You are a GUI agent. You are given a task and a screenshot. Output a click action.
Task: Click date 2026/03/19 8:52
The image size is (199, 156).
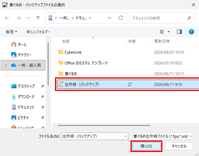coord(168,63)
